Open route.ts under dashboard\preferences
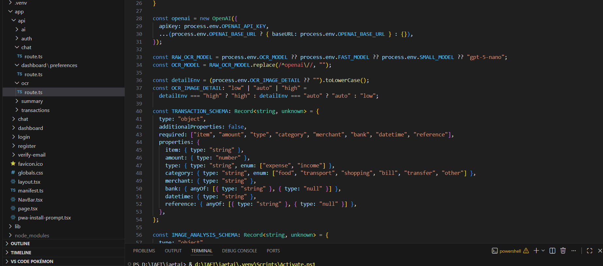Viewport: 603px width, 266px height. point(64,74)
